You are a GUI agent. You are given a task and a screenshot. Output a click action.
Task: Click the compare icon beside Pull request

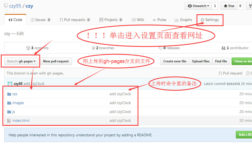(x=248, y=73)
